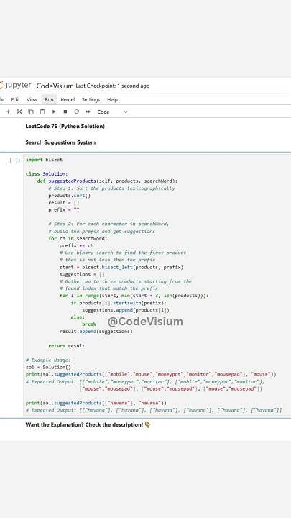Restart kernel and run all cells icon

coord(88,112)
